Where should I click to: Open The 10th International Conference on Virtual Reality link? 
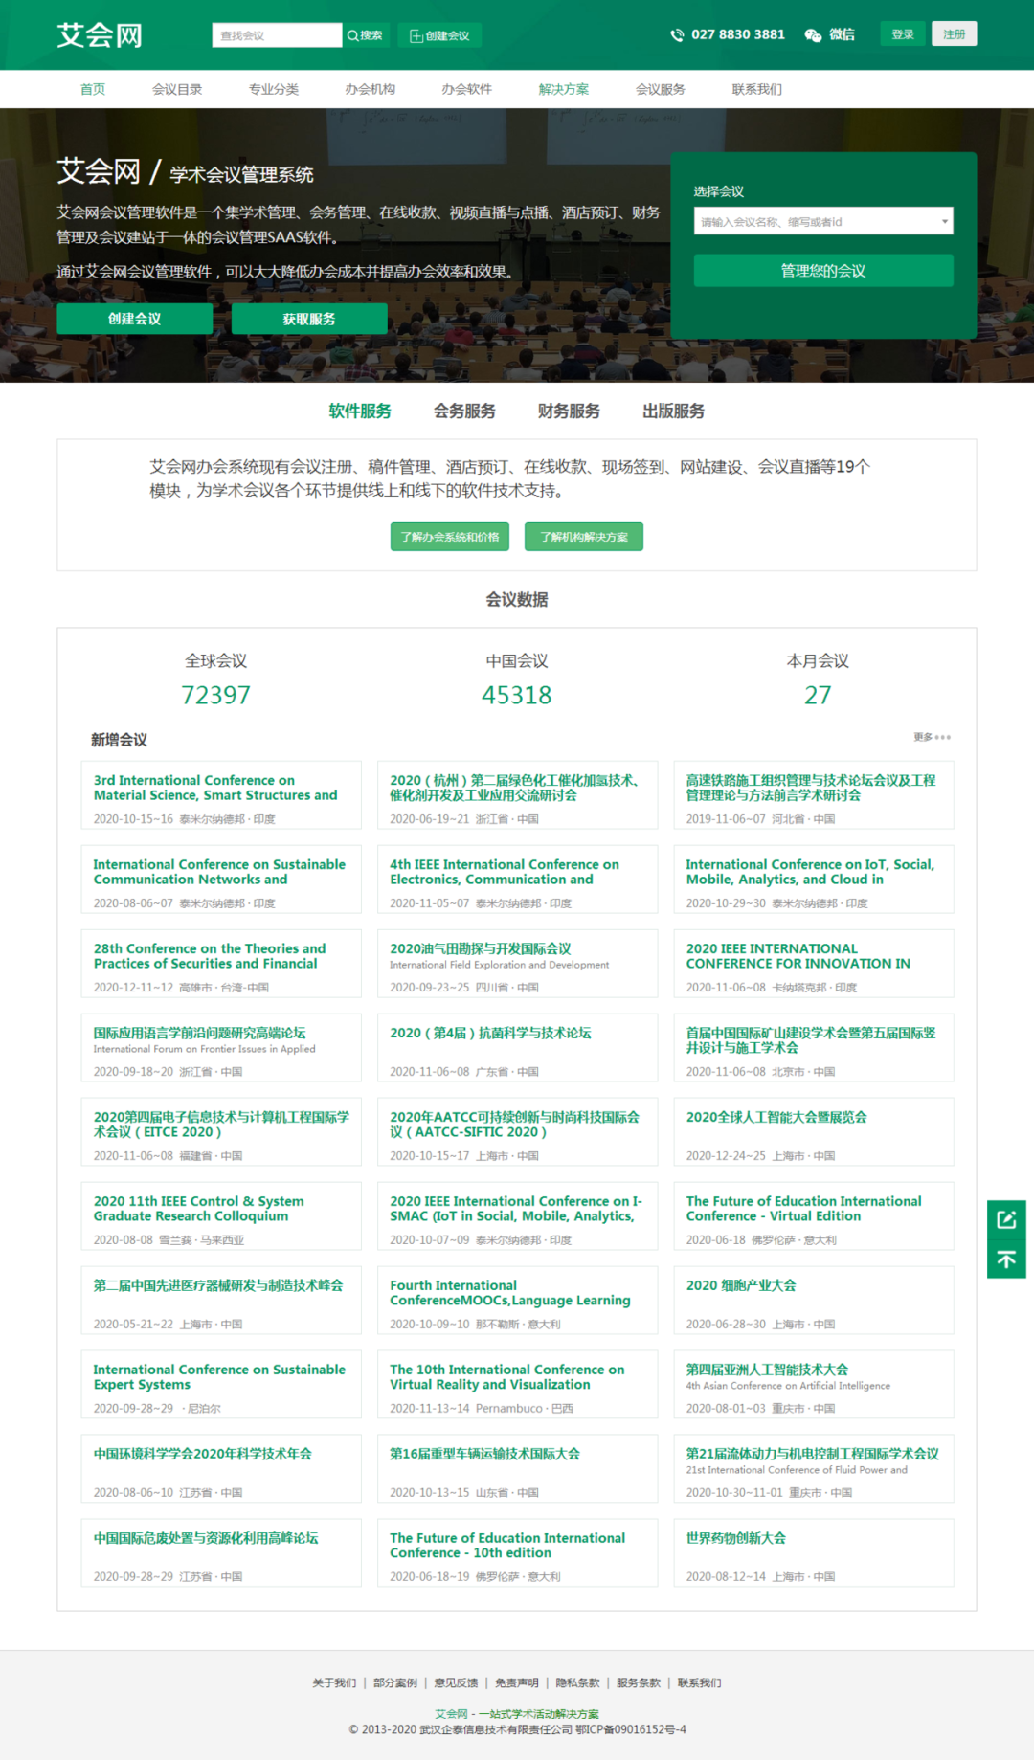point(507,1377)
